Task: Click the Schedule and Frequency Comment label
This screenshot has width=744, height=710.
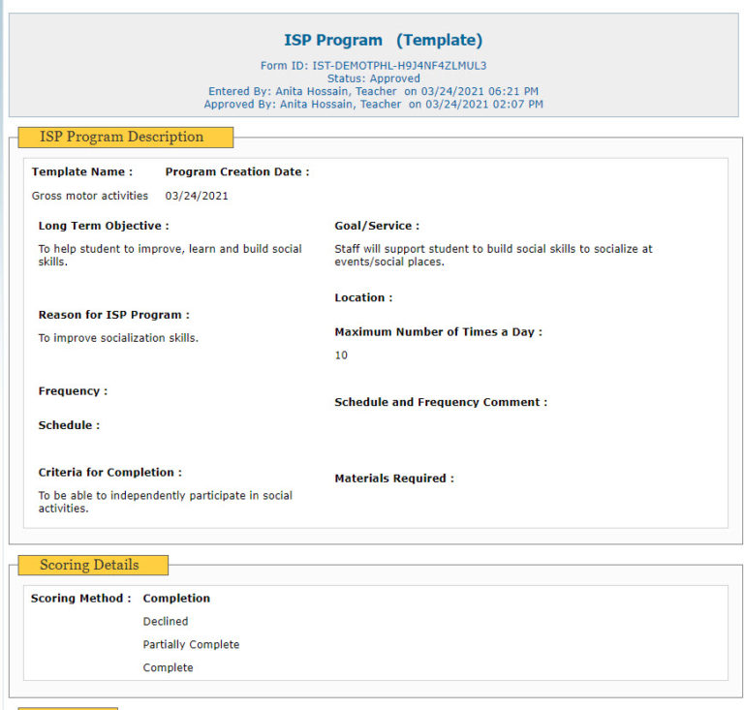Action: (x=441, y=402)
